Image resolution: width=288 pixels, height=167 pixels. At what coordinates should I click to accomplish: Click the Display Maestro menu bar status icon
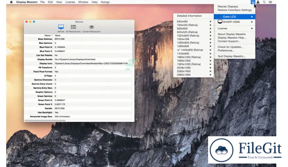tap(253, 2)
